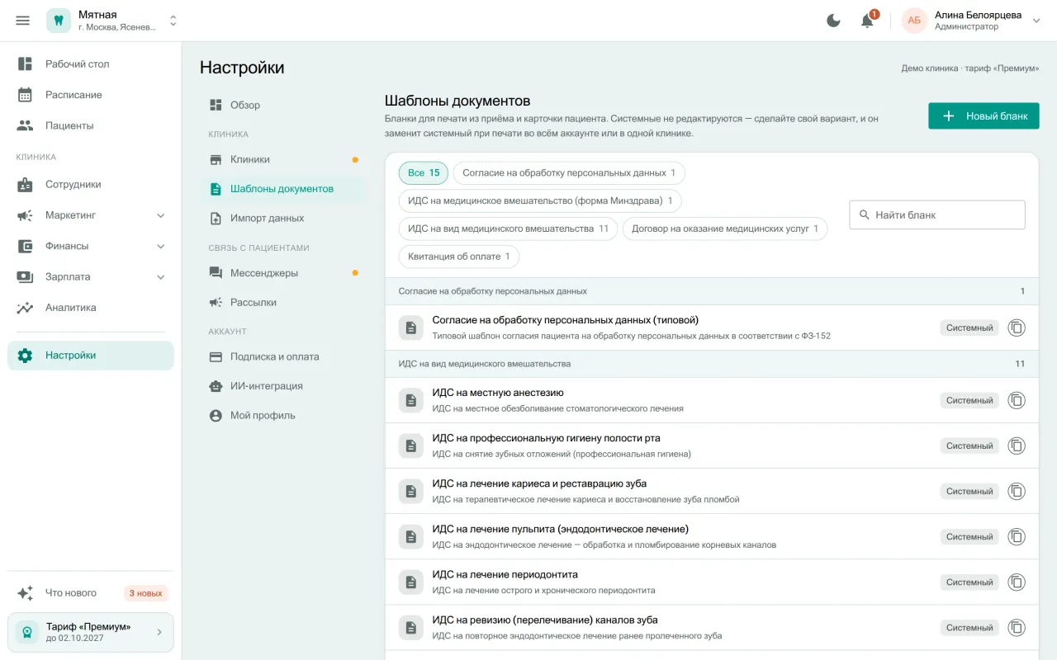Toggle dark mode with the moon icon

[x=833, y=21]
